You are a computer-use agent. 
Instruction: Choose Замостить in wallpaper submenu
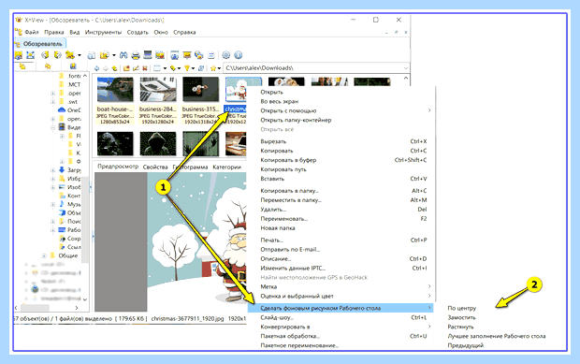461,317
